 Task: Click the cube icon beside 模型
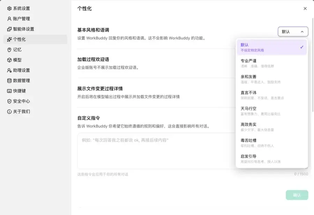pyautogui.click(x=9, y=60)
